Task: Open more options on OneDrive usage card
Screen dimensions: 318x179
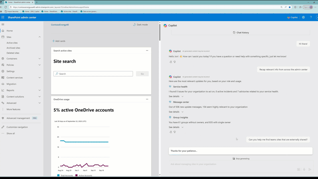Action: tap(147, 99)
